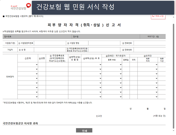Expand the 취득(상실) 부호 dropdown in the sixth row

pyautogui.click(x=91, y=88)
